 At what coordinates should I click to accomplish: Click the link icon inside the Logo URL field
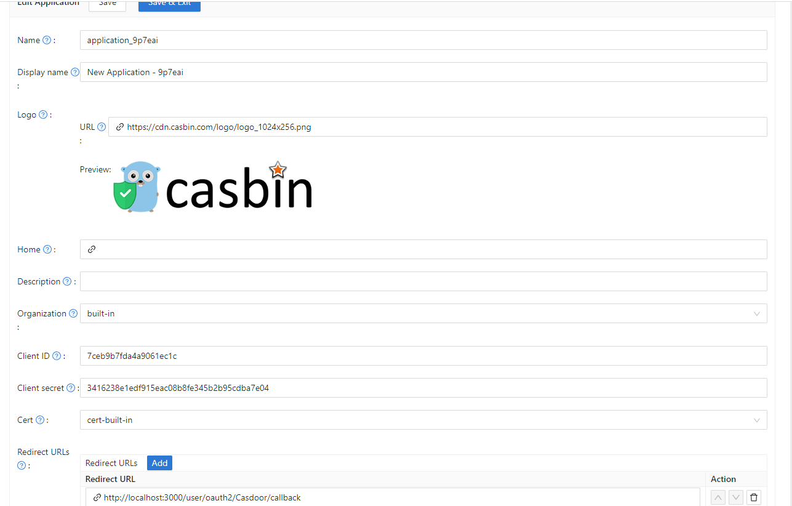[x=119, y=127]
